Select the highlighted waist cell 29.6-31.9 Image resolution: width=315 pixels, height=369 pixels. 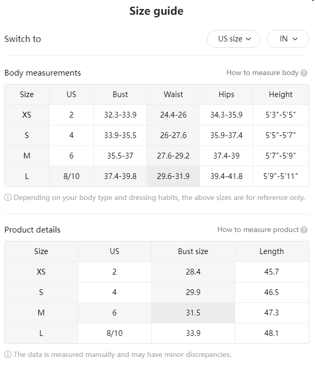pos(173,176)
